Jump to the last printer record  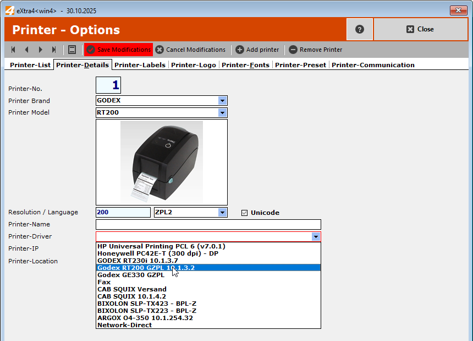click(54, 50)
